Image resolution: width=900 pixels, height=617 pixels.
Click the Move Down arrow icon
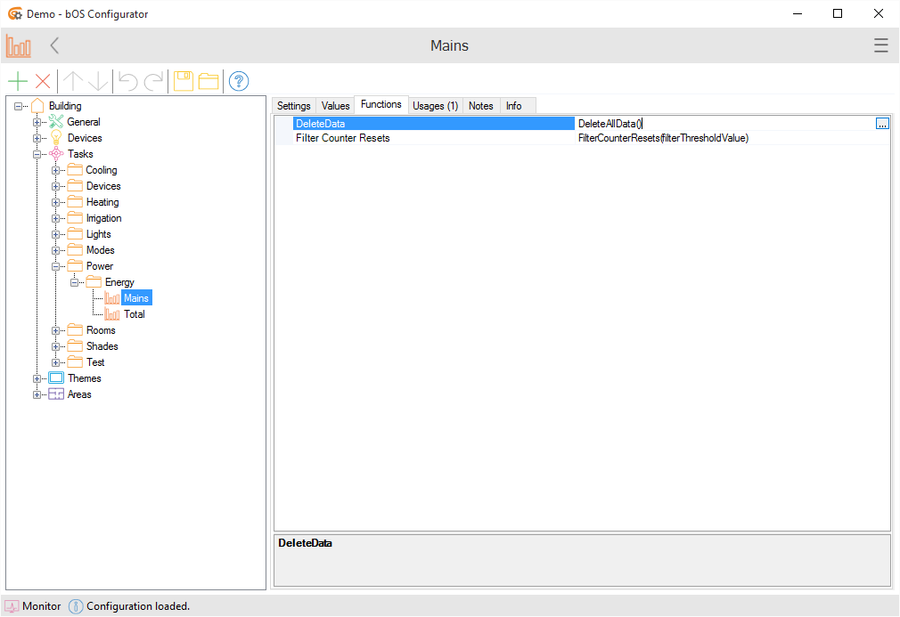98,82
